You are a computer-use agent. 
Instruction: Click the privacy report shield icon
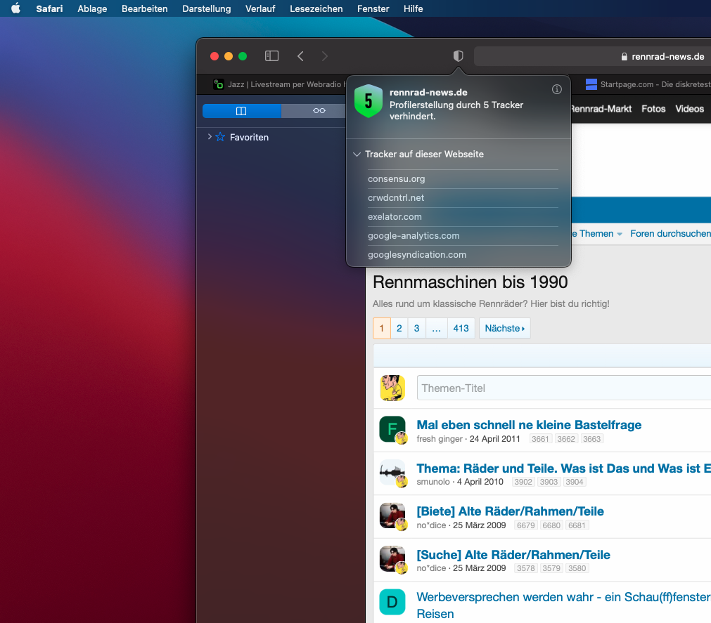(458, 56)
